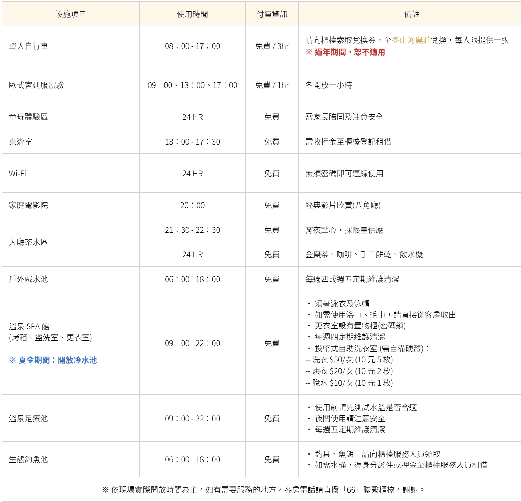This screenshot has height=502, width=521.
Task: Click the 各開放一小時 remark
Action: [x=329, y=85]
